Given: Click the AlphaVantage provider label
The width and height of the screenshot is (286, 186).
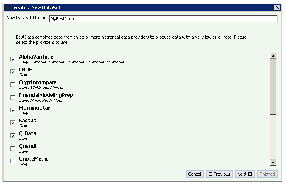Looking at the screenshot, I should pyautogui.click(x=36, y=57).
